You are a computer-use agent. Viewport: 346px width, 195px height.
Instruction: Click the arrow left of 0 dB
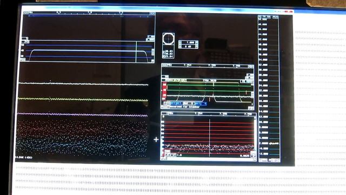click(x=180, y=47)
